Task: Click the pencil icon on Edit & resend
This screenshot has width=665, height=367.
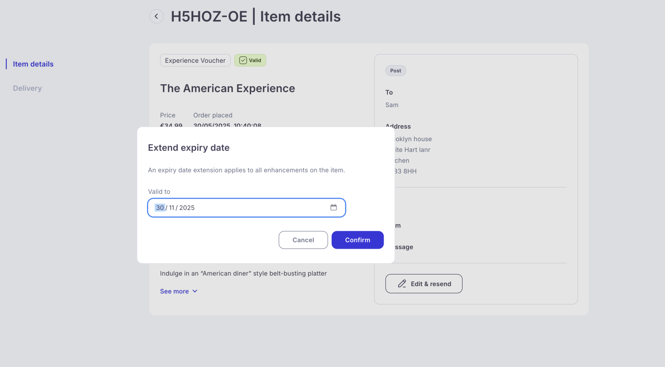Action: (x=402, y=284)
